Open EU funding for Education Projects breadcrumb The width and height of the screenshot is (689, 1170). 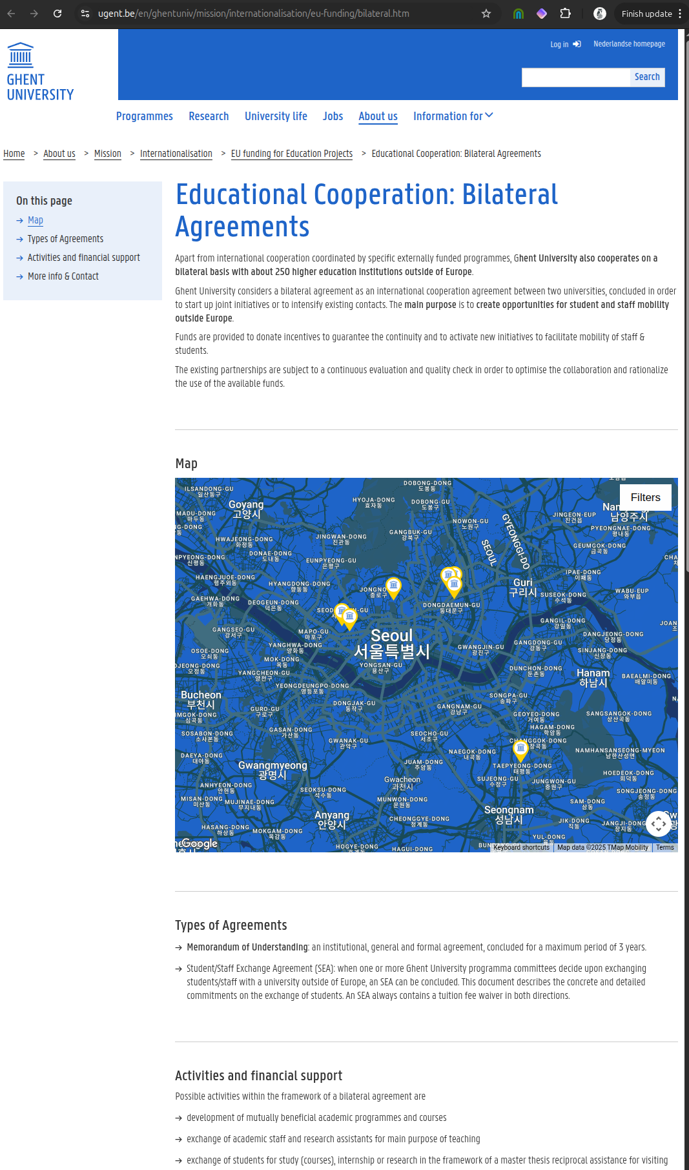292,154
